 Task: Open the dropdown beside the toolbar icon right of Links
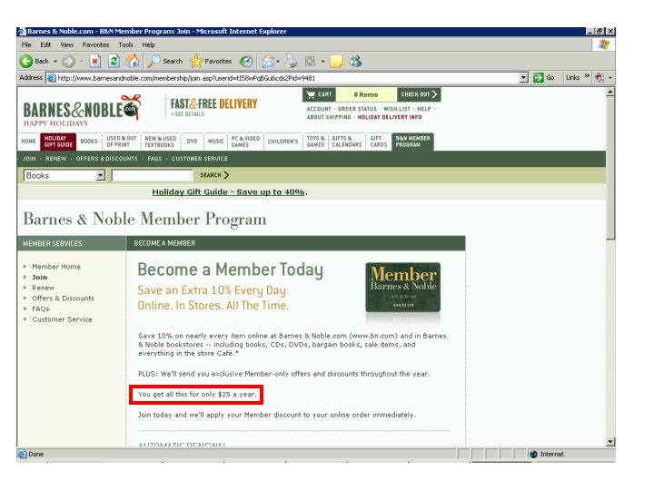click(610, 78)
